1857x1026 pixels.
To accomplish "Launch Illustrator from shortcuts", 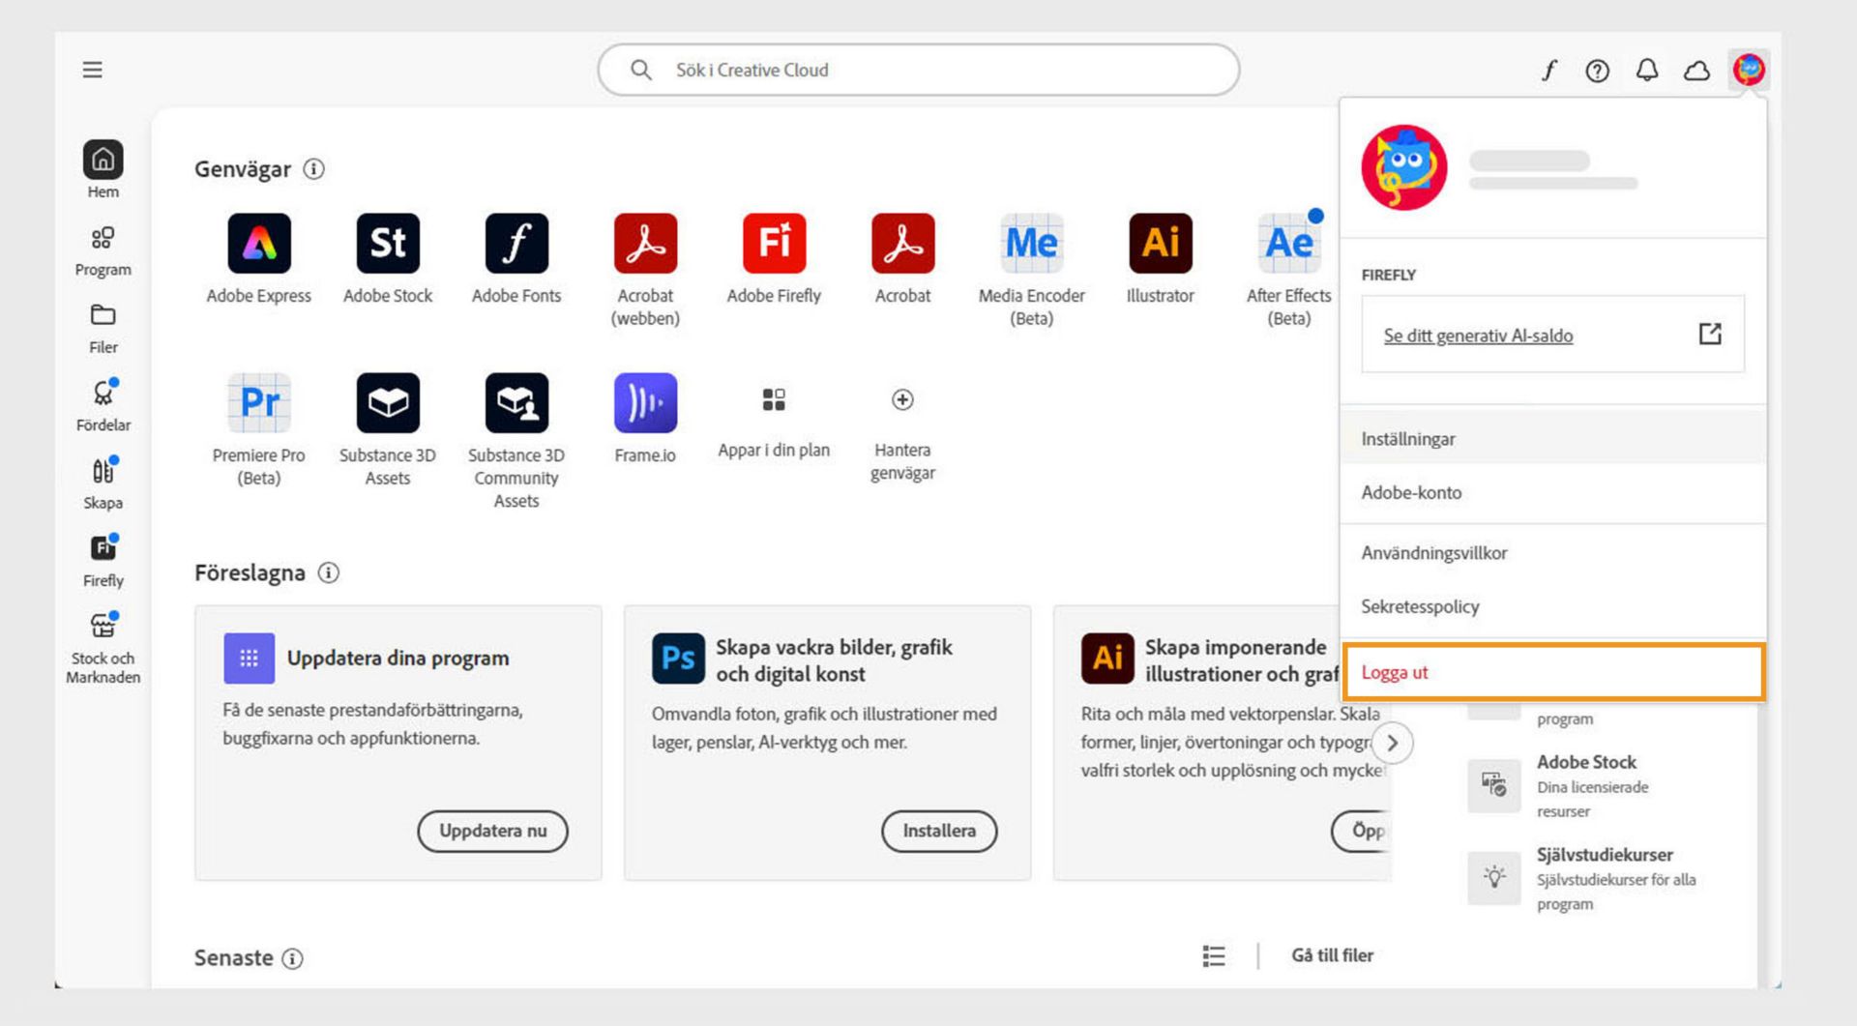I will [1160, 244].
